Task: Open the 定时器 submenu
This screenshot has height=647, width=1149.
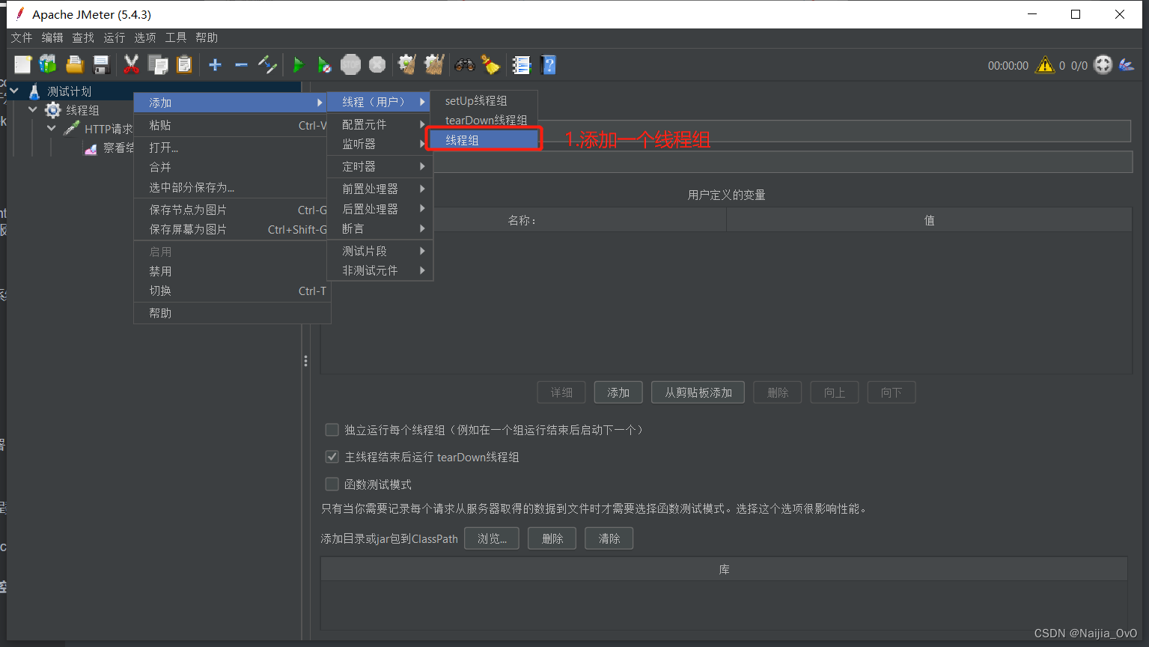Action: point(380,166)
